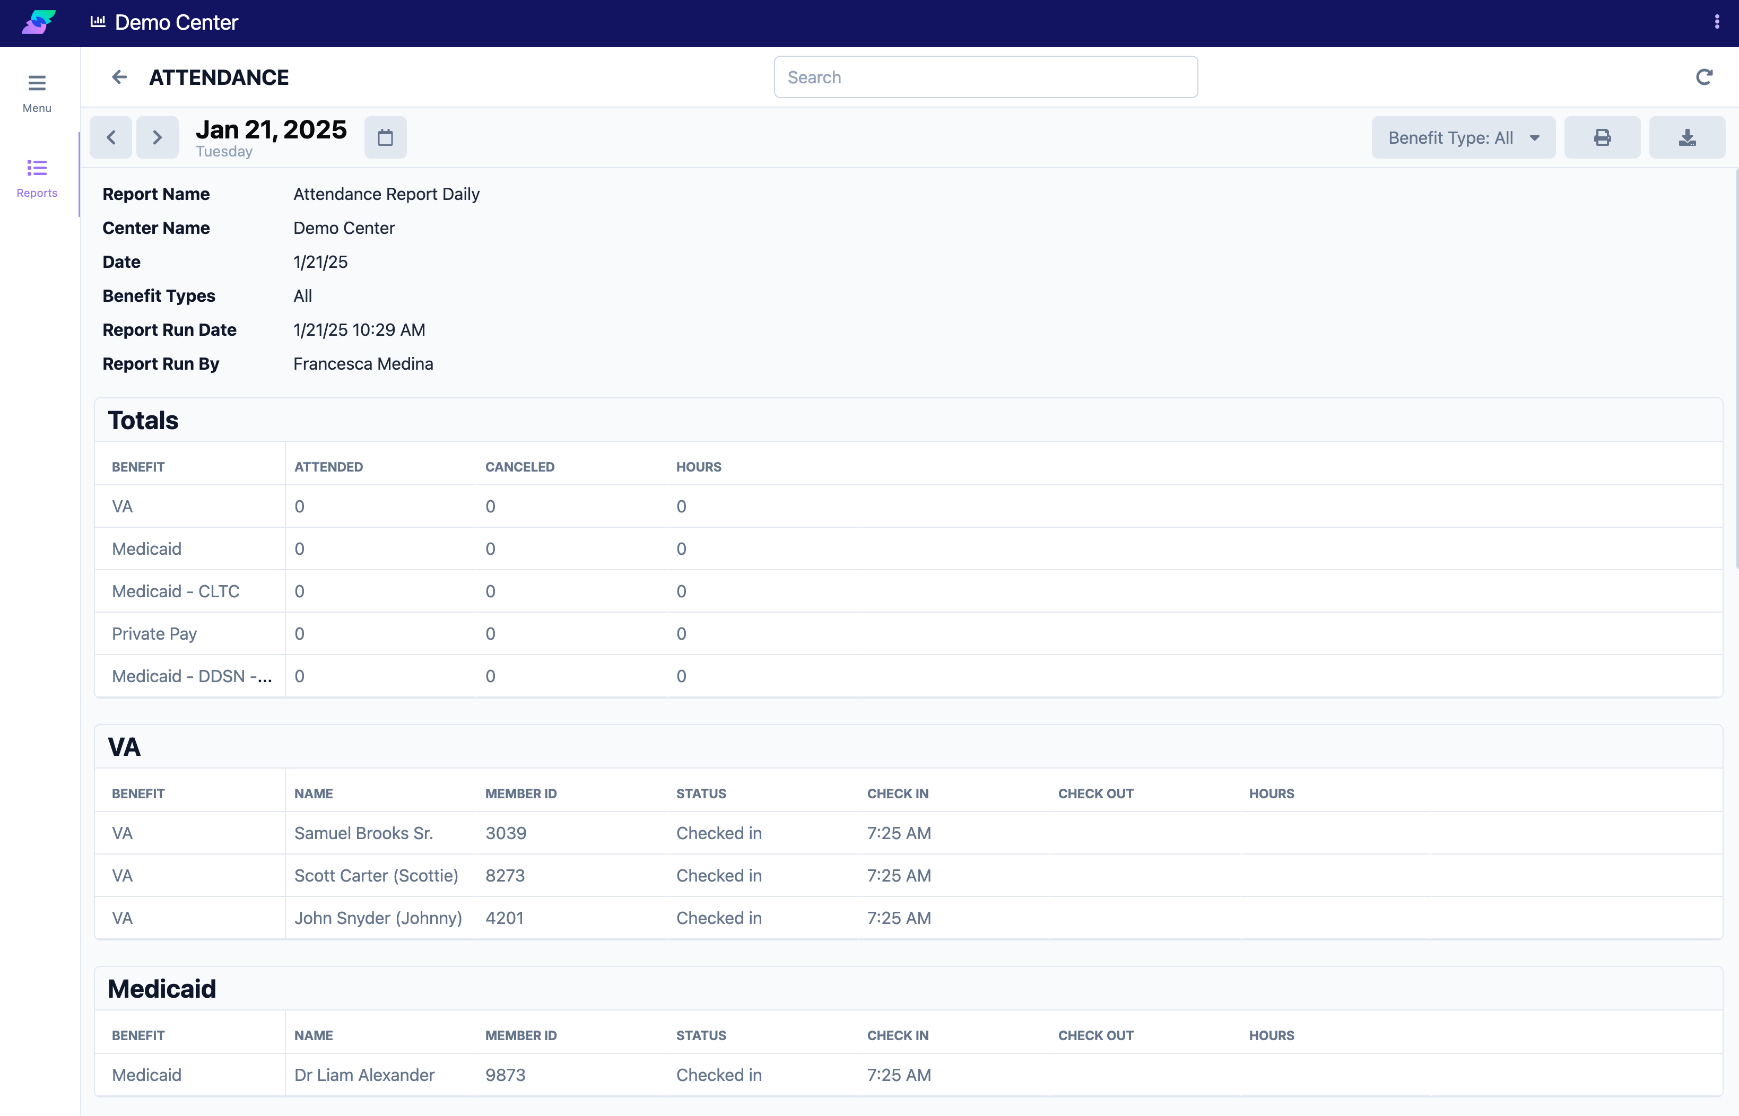The width and height of the screenshot is (1739, 1116).
Task: Click the Scott Carter (Scottie) name
Action: [x=376, y=875]
